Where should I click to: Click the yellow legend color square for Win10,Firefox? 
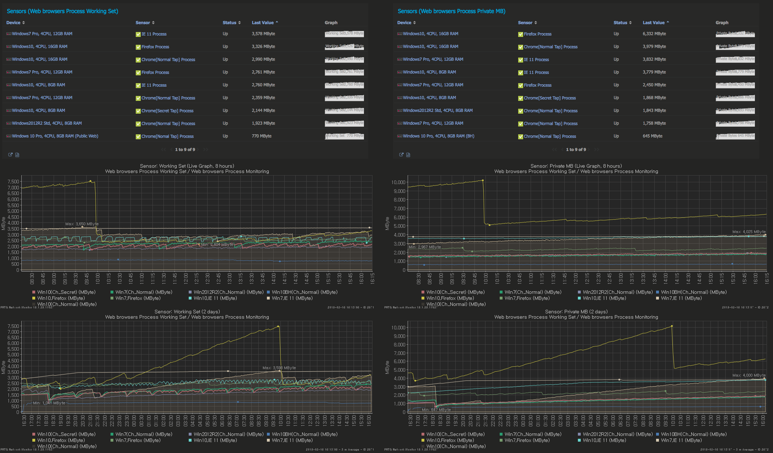pyautogui.click(x=34, y=298)
